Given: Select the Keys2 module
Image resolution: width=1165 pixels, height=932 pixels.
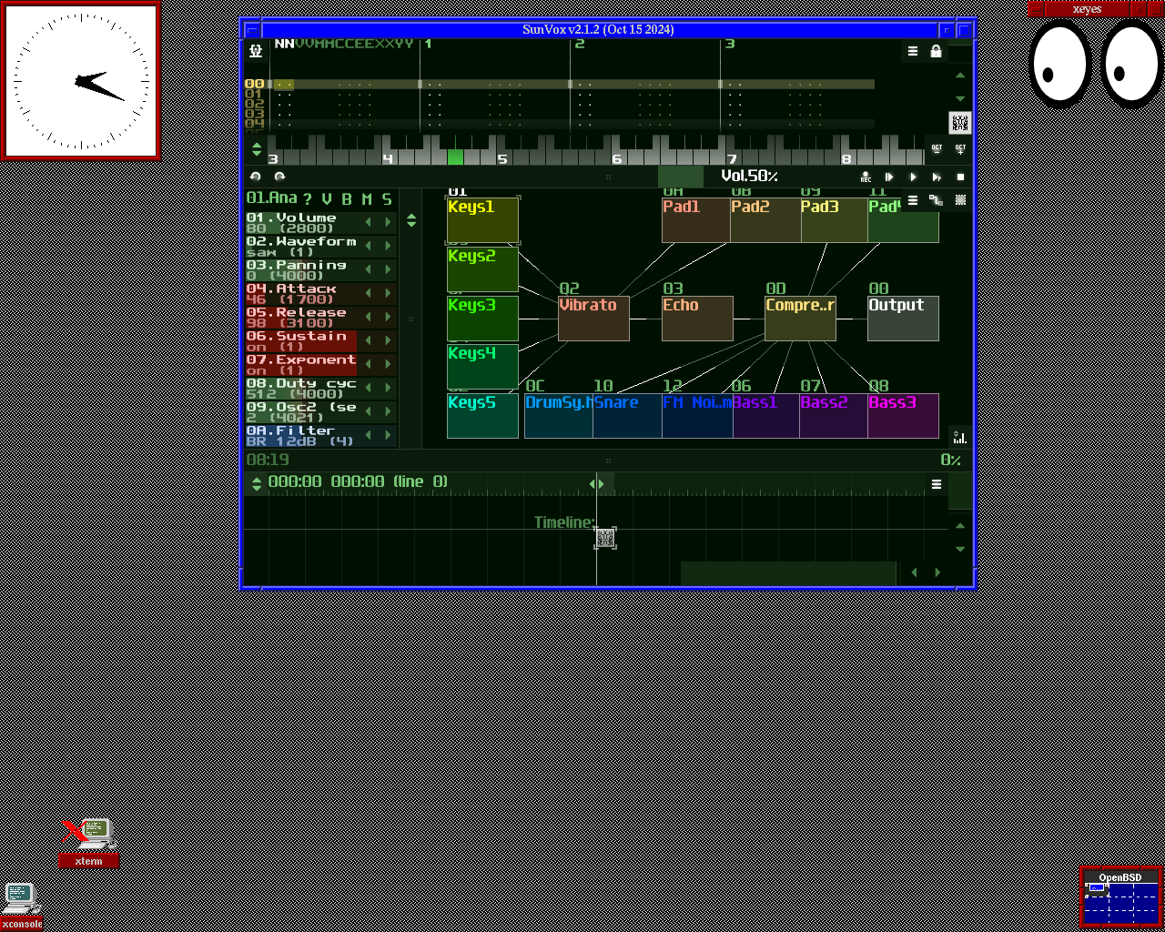Looking at the screenshot, I should pos(482,269).
